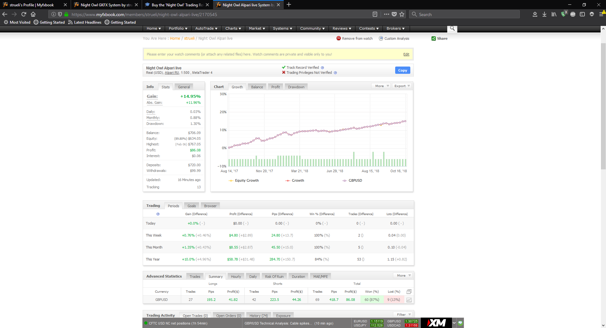Toggle sidebar icon in browser toolbar
This screenshot has height=328, width=606.
tap(582, 14)
